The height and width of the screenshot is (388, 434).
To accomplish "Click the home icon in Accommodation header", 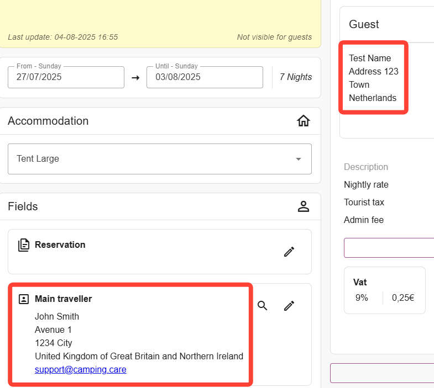I will click(x=303, y=121).
